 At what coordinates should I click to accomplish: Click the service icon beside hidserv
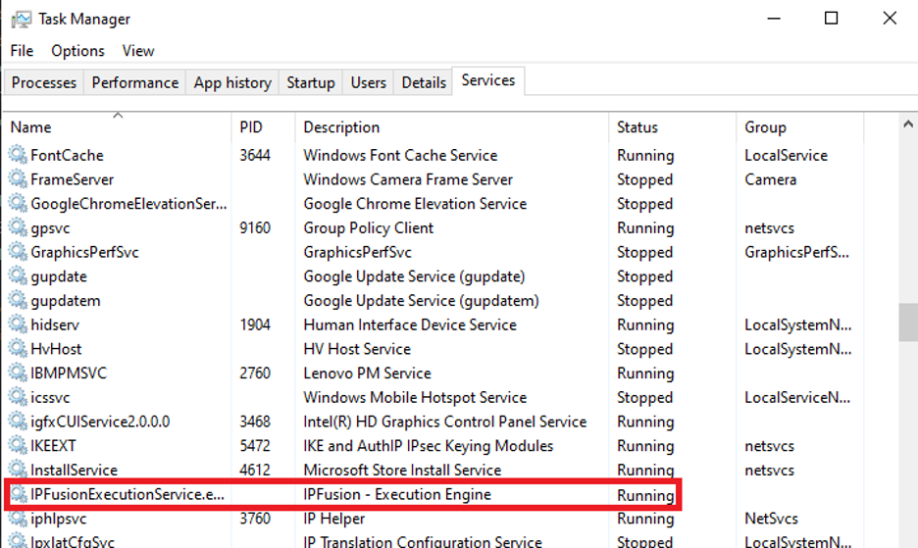click(18, 324)
